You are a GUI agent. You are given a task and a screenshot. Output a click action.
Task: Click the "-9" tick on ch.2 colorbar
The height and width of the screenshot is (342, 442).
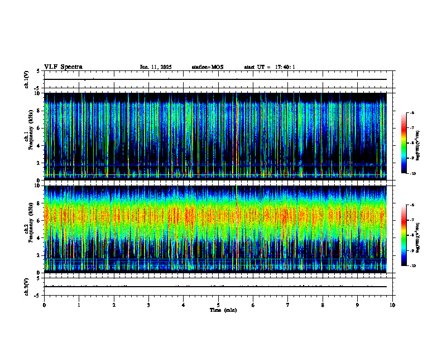coord(412,250)
